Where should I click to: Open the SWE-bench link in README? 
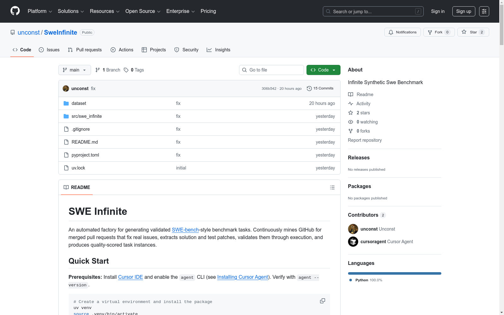pyautogui.click(x=185, y=230)
